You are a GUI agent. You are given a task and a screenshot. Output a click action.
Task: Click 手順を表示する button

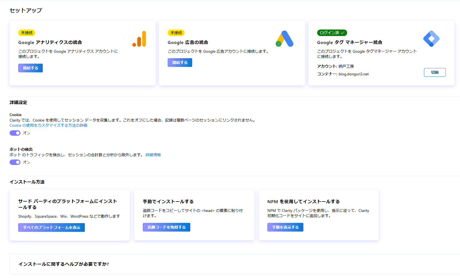click(285, 227)
